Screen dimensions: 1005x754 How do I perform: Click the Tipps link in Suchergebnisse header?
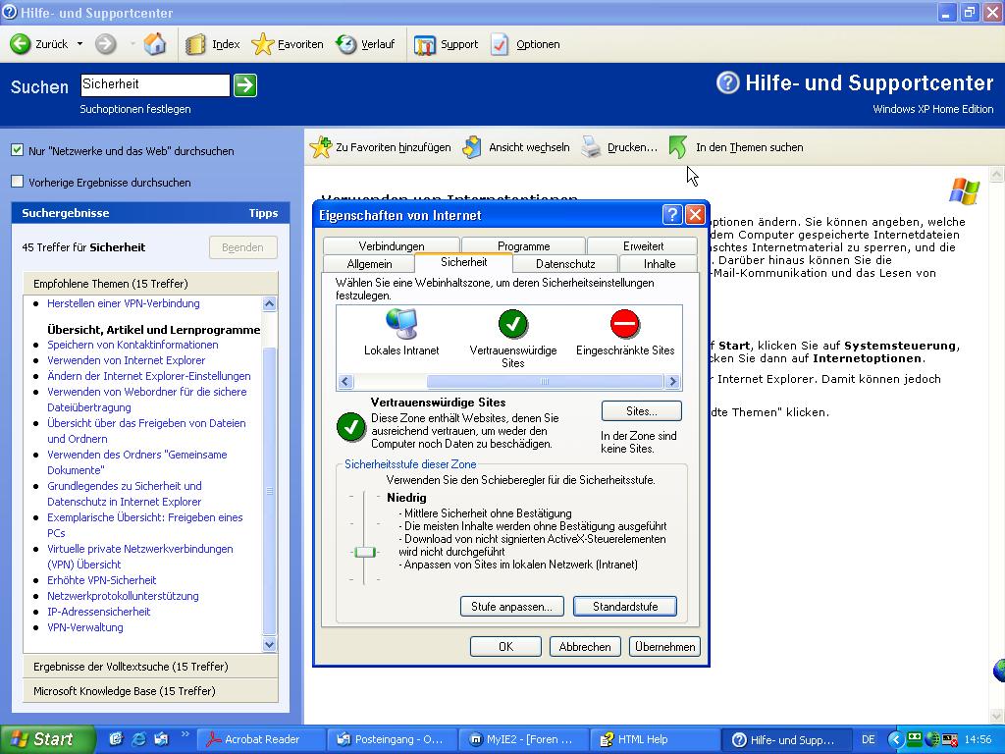click(263, 213)
